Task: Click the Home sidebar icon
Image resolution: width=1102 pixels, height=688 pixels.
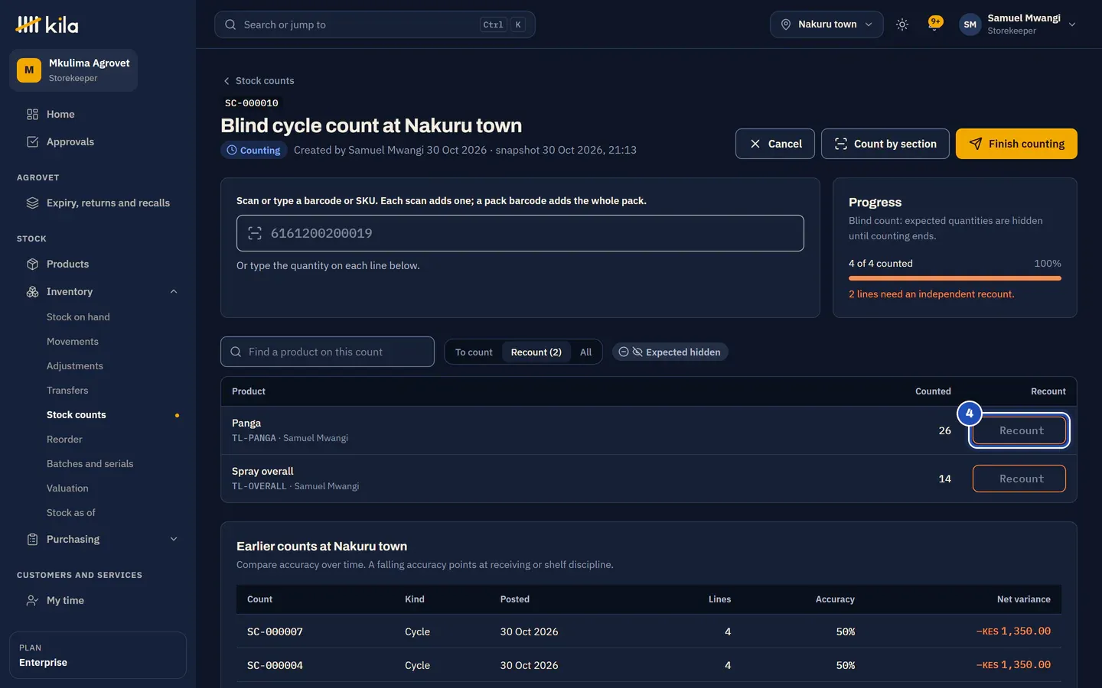Action: coord(32,114)
